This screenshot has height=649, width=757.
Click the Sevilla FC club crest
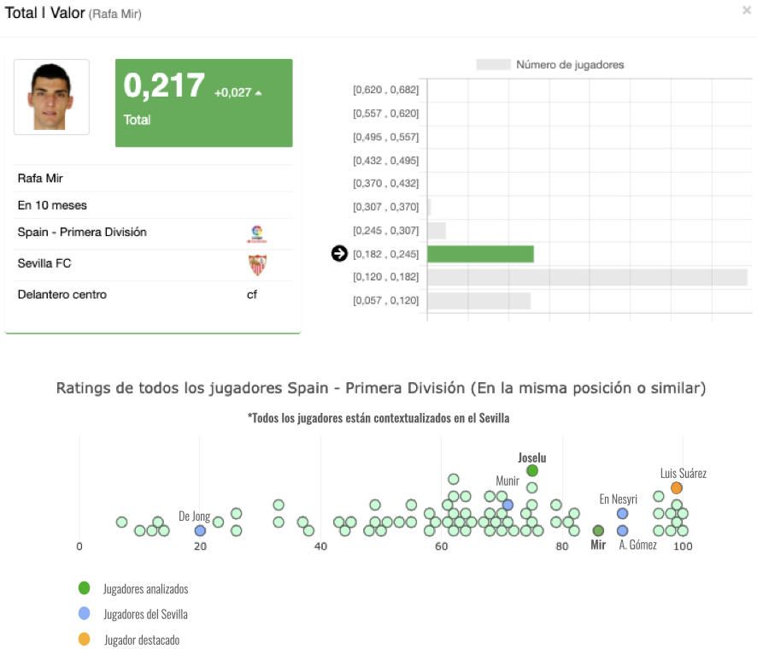pyautogui.click(x=257, y=264)
